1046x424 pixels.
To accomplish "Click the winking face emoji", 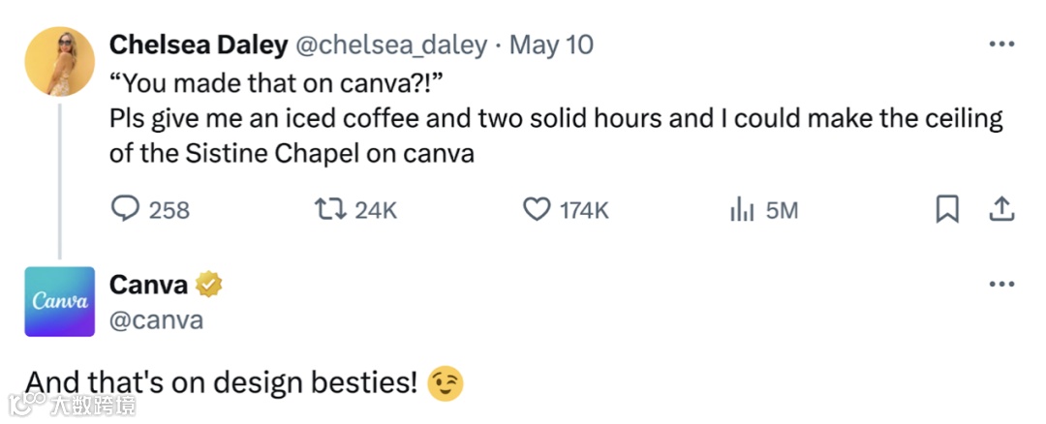I will (446, 383).
